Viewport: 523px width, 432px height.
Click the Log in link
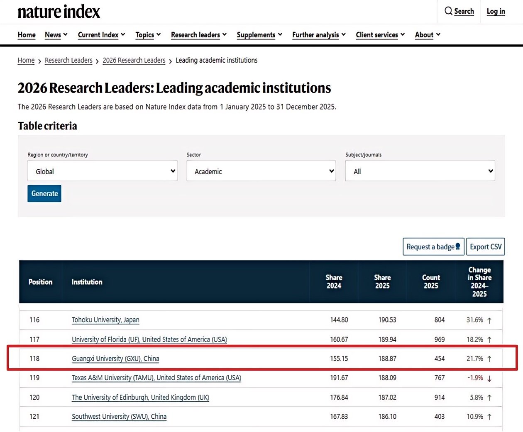pos(496,11)
